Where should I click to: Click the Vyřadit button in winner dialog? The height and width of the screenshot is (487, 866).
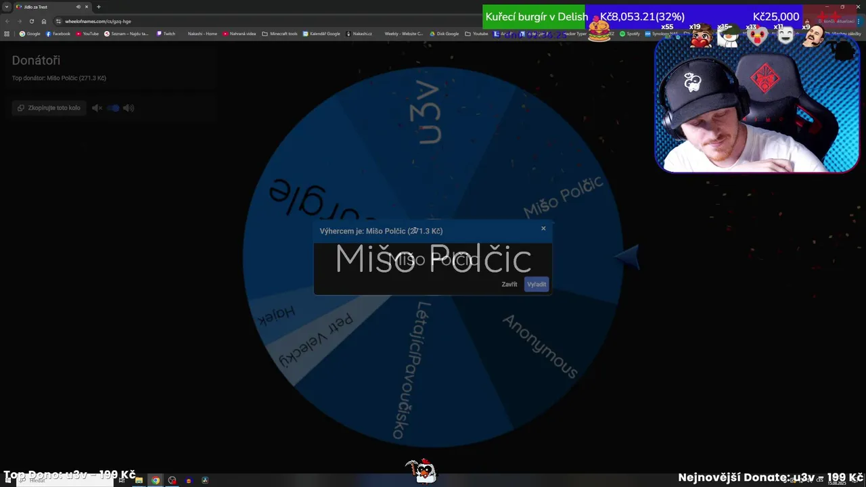coord(537,284)
